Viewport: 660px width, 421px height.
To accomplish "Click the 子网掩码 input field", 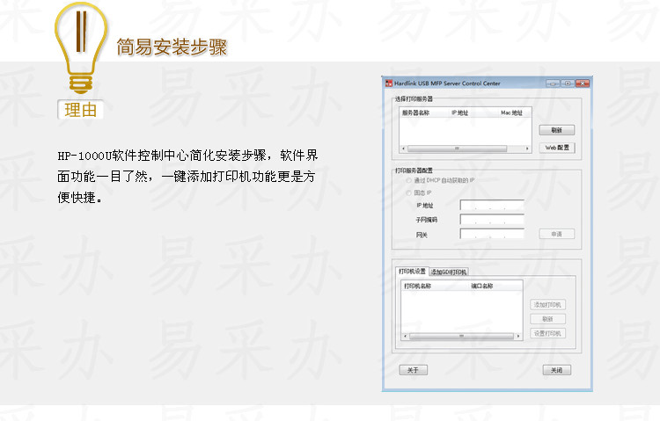I will (492, 219).
